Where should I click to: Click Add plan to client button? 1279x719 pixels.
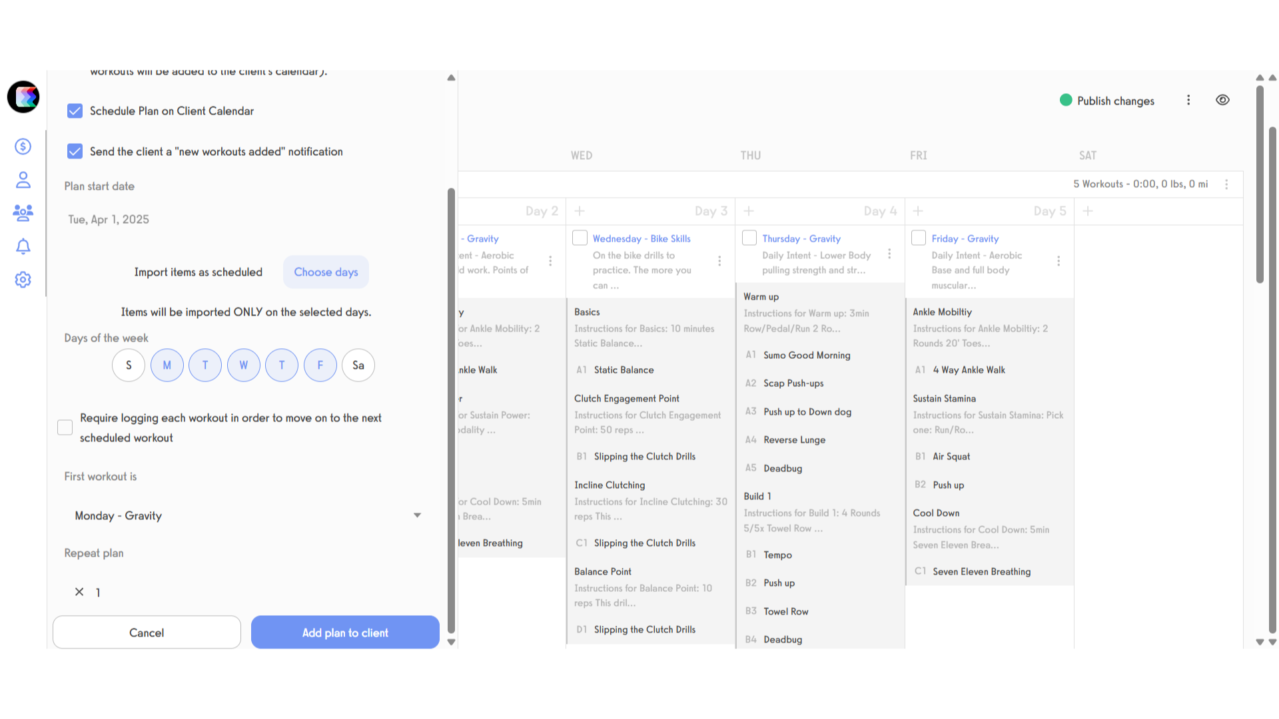point(345,632)
